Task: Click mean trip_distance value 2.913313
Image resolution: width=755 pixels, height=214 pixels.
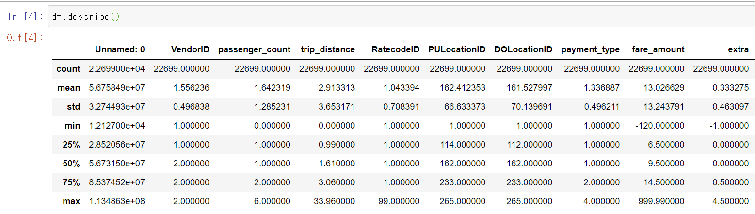Action: 338,88
